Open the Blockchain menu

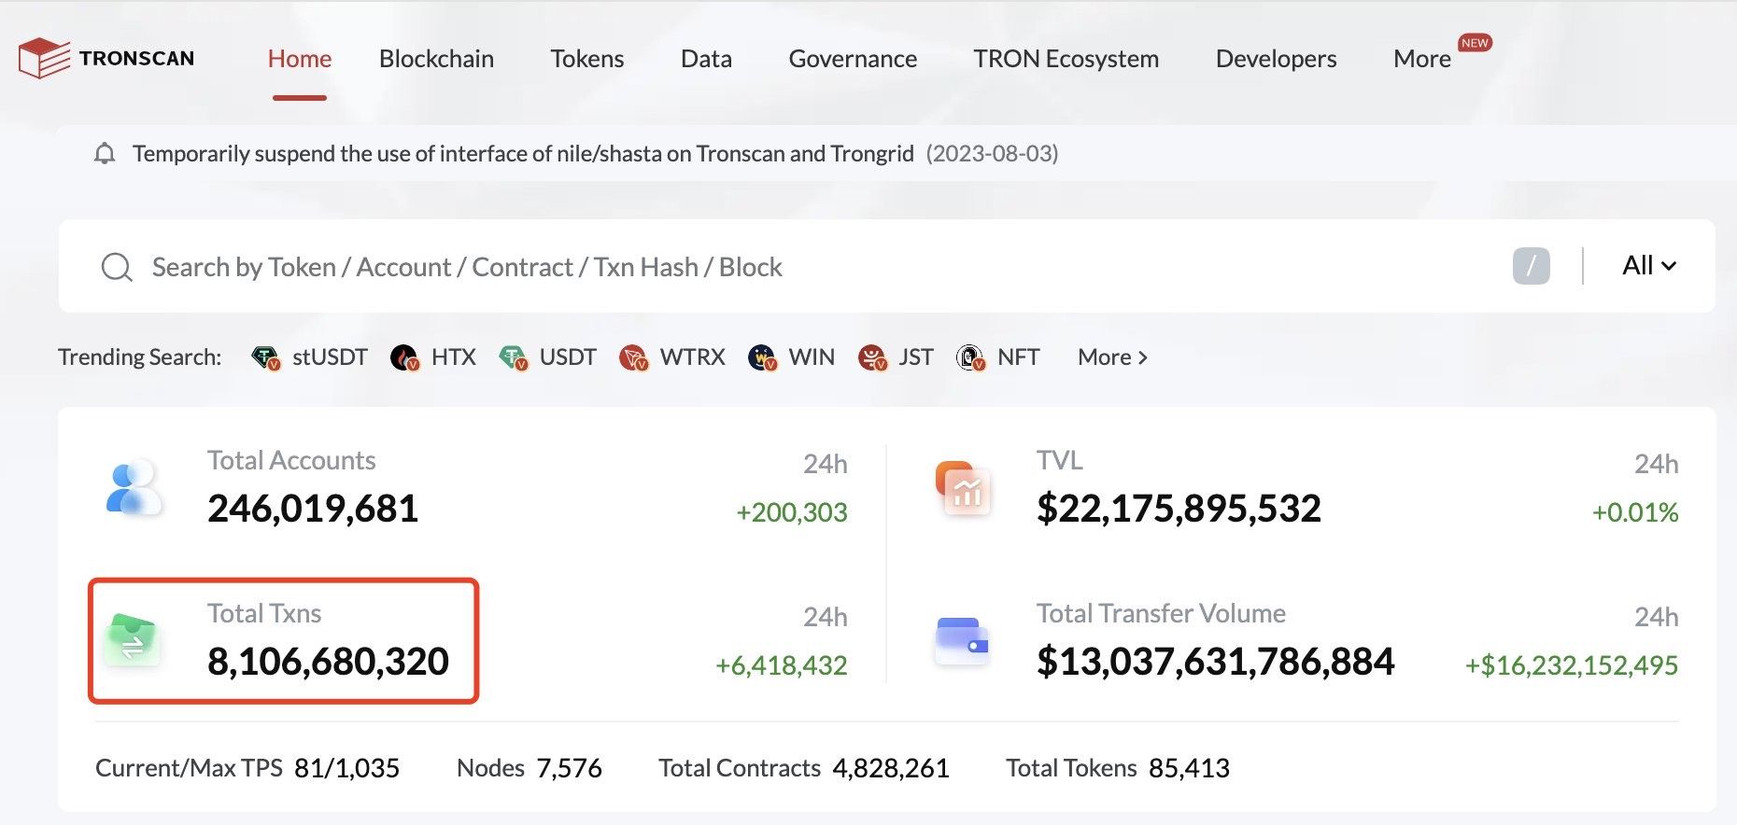(x=436, y=59)
